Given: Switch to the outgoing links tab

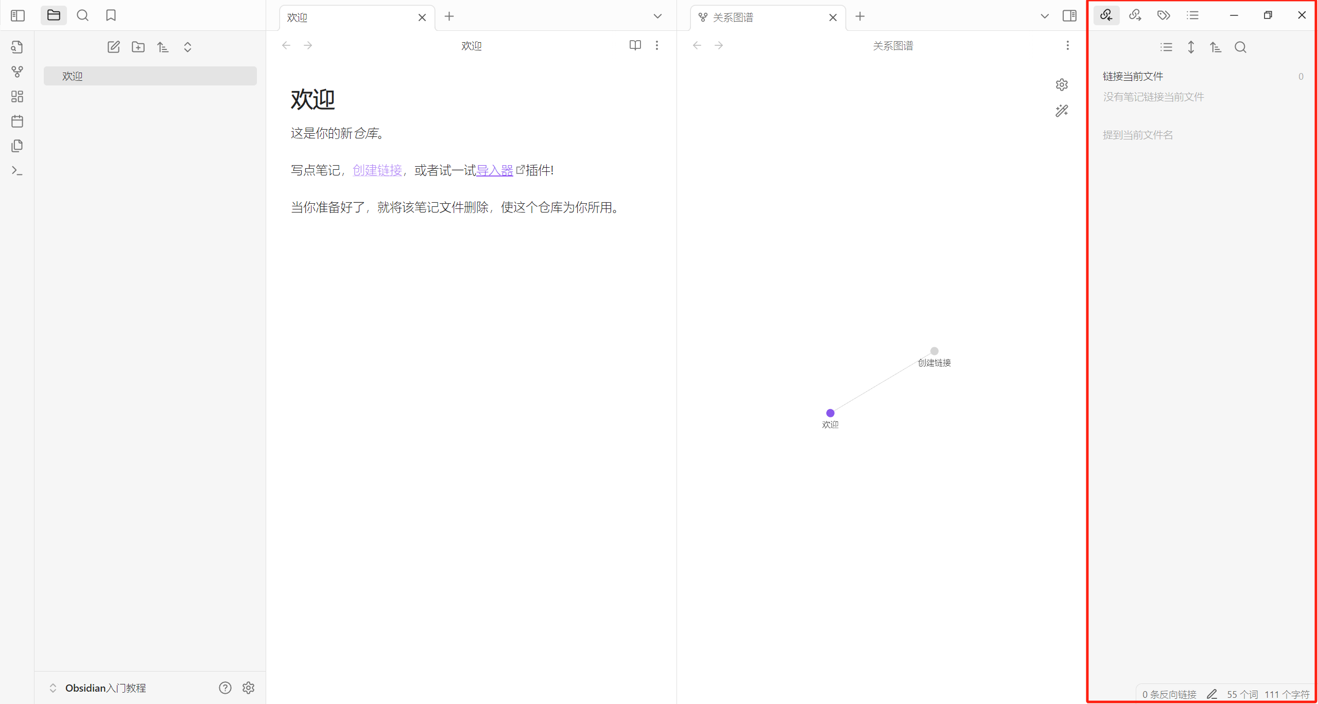Looking at the screenshot, I should coord(1135,15).
